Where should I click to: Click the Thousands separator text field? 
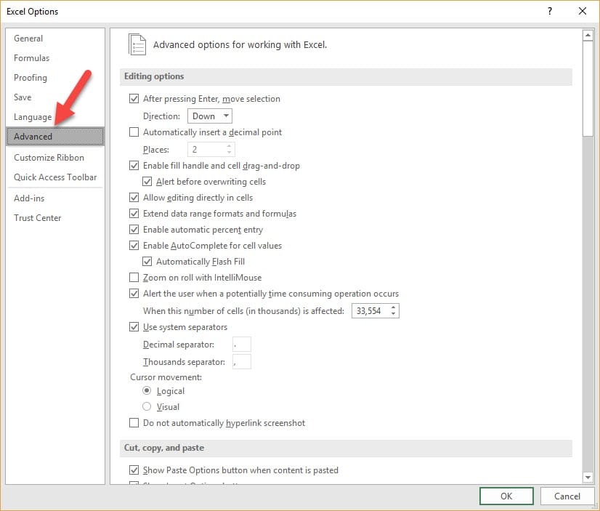point(241,361)
